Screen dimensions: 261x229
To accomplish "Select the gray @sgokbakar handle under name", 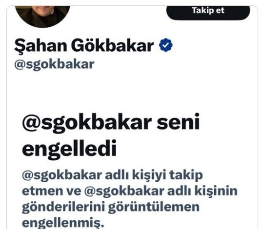I will [54, 64].
